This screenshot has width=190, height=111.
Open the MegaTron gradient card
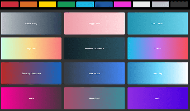pos(31,49)
